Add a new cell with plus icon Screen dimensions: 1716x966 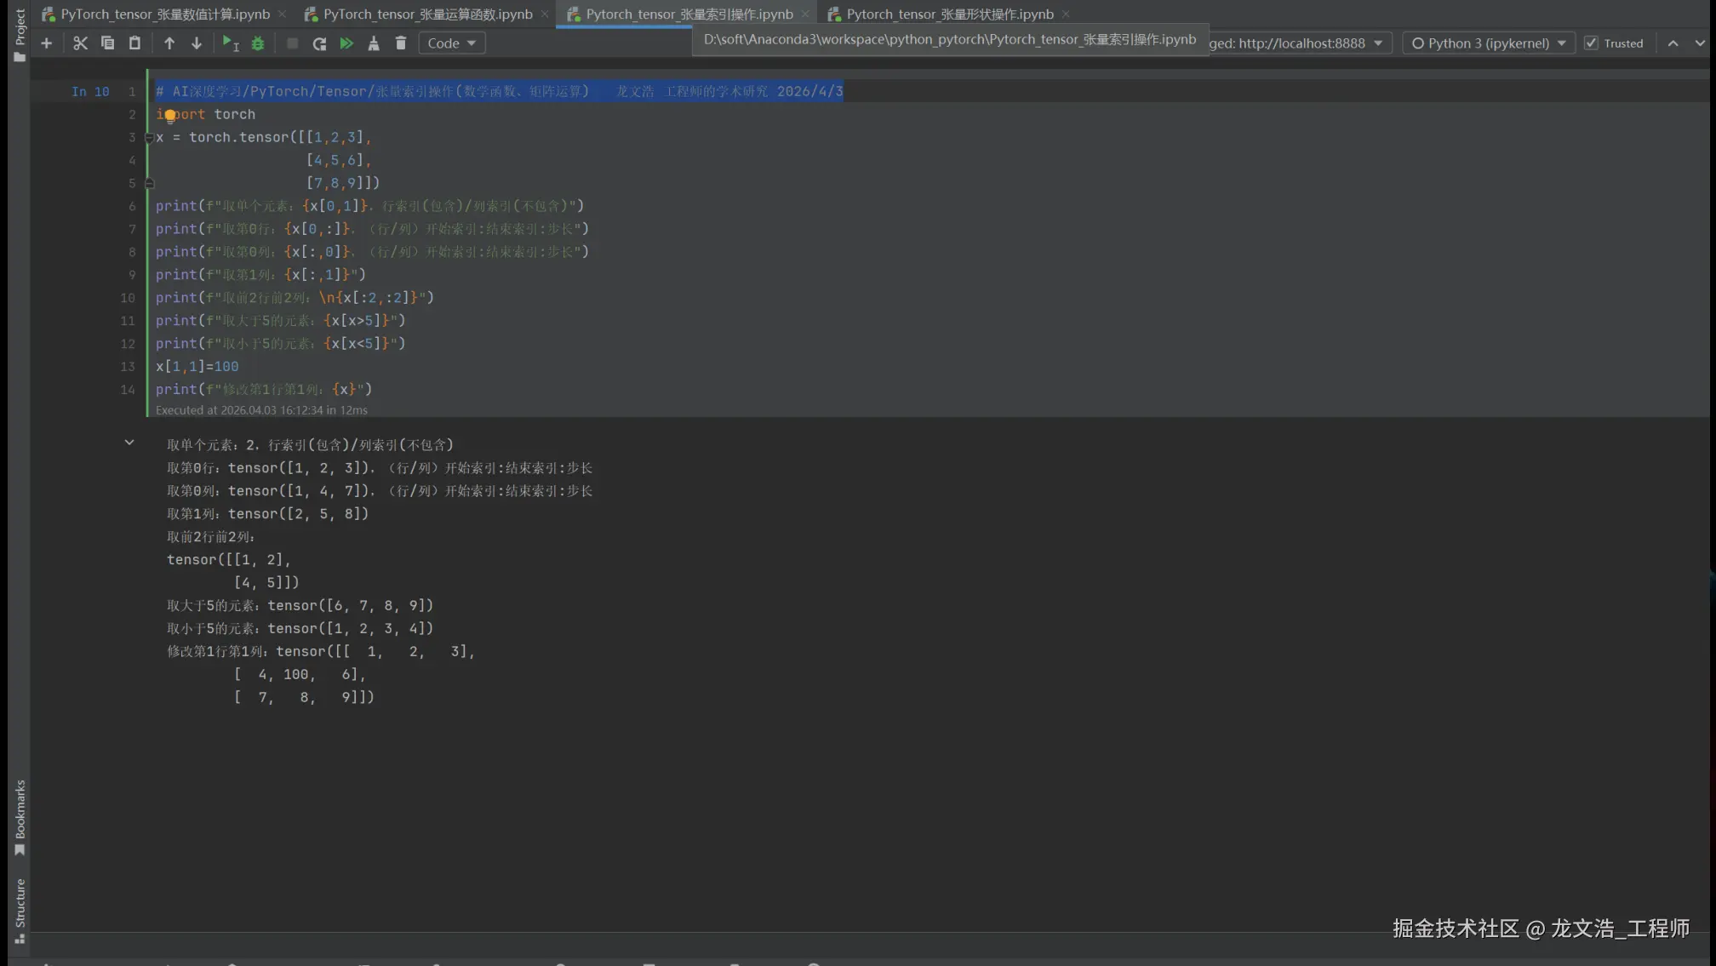pos(47,43)
